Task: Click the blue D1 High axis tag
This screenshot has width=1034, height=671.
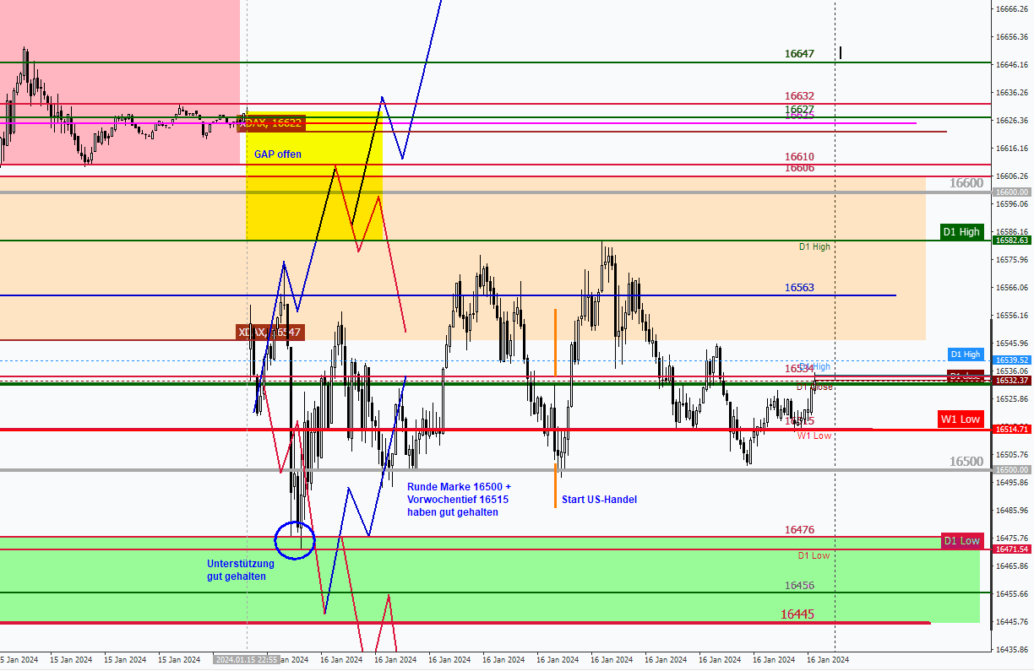Action: click(x=965, y=354)
